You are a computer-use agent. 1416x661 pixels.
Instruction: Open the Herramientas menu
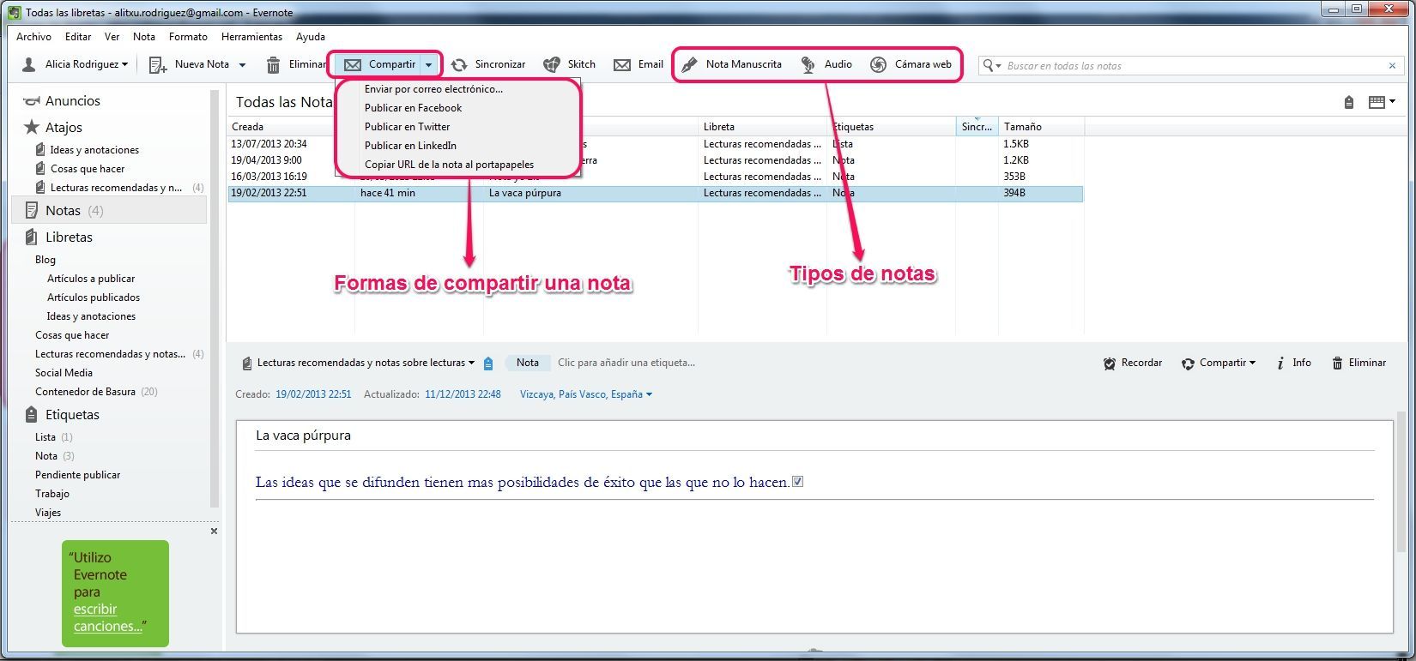pos(251,37)
